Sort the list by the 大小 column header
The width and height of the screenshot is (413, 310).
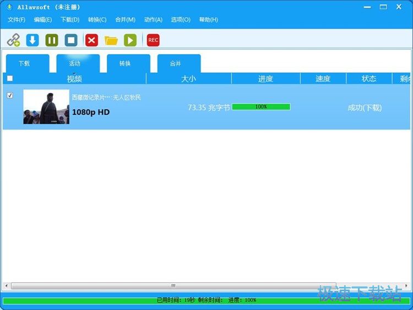[x=188, y=78]
